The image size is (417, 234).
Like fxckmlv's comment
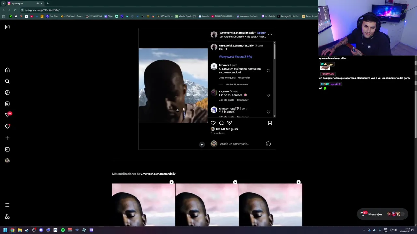268,71
